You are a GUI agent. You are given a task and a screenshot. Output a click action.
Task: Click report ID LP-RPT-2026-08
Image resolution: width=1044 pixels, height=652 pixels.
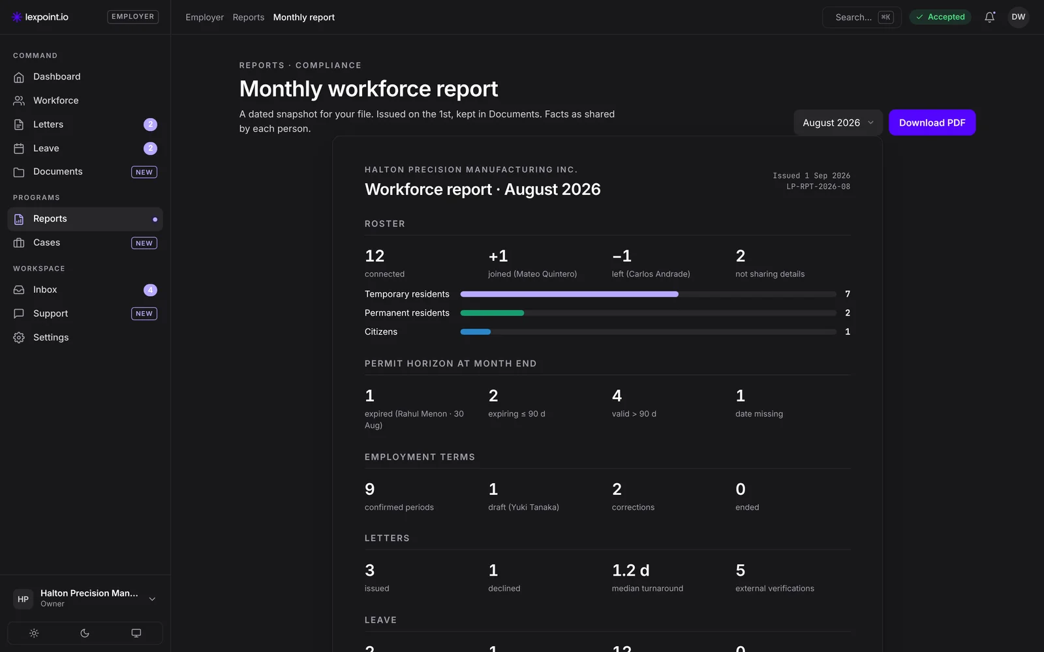pos(818,186)
